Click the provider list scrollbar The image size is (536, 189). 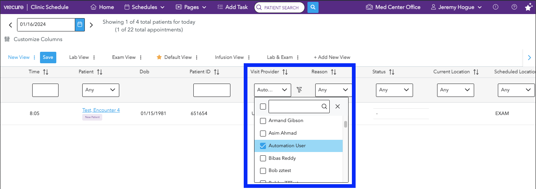pos(346,124)
